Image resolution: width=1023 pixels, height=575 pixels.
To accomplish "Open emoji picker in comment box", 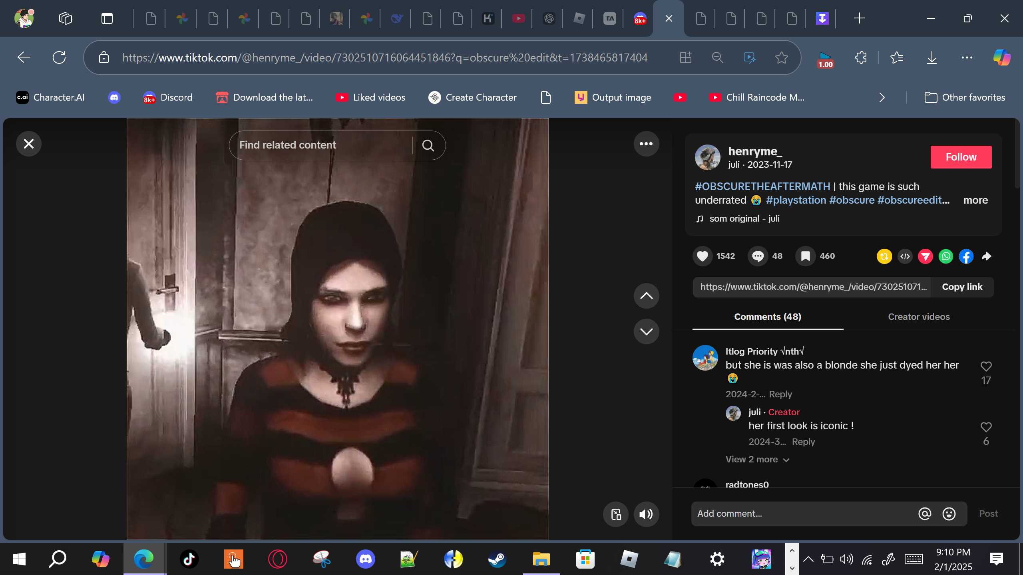I will click(x=949, y=514).
